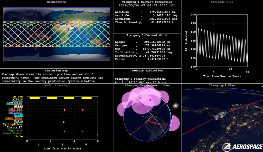Select the Thule radar station label
263x152 pixels.
[18, 137]
